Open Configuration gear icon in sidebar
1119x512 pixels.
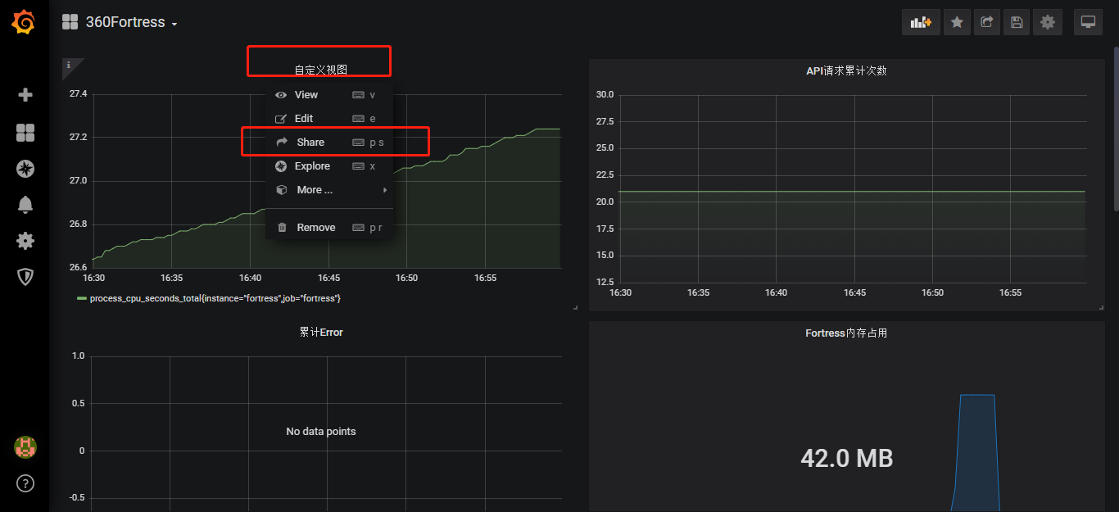(x=25, y=241)
